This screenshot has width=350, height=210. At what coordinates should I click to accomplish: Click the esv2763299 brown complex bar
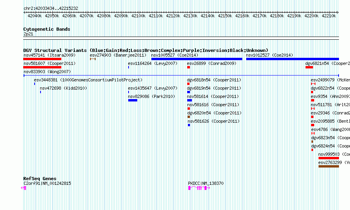point(329,166)
